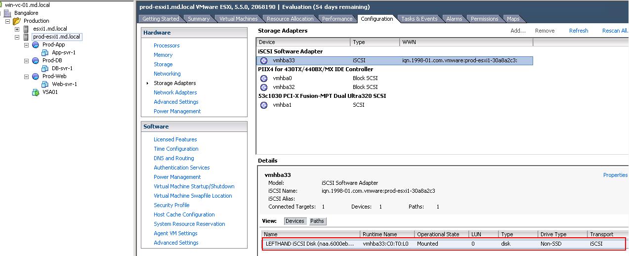Image resolution: width=629 pixels, height=256 pixels.
Task: Open Memory hardware settings
Action: pos(163,55)
